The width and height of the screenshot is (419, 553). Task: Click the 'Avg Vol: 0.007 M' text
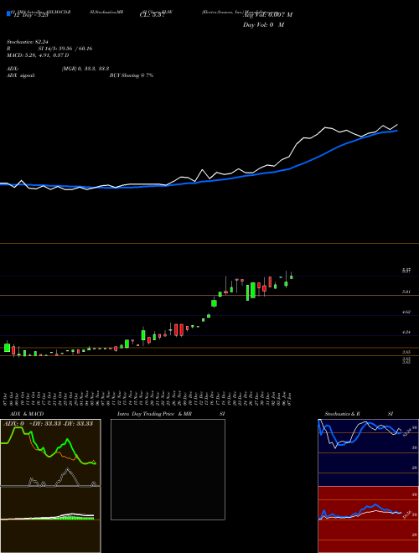pos(267,15)
